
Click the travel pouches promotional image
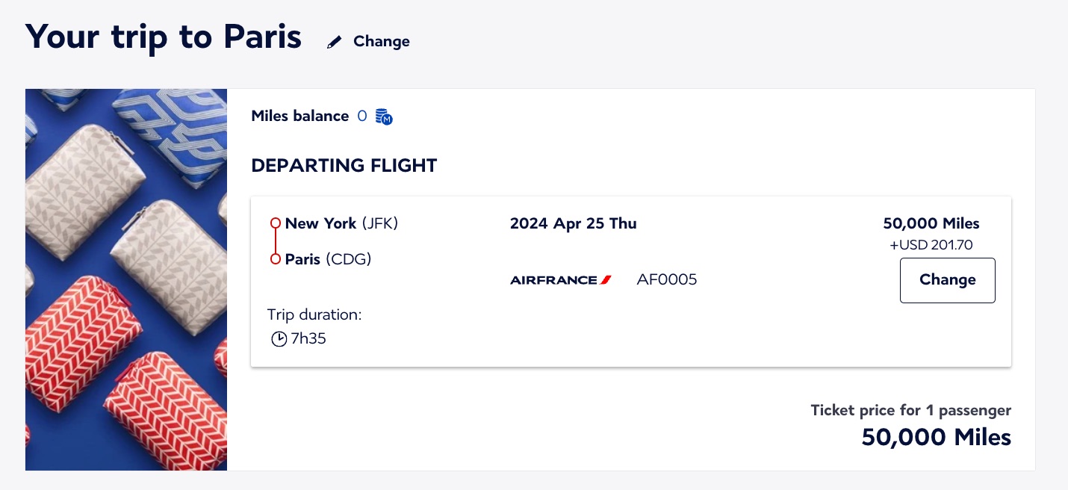tap(125, 279)
